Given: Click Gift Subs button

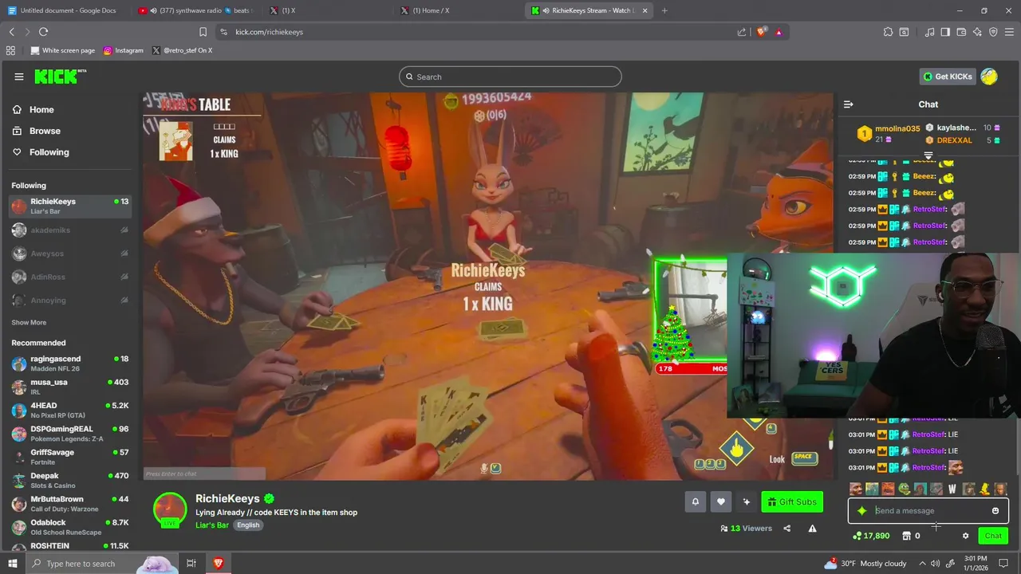Looking at the screenshot, I should pyautogui.click(x=791, y=501).
